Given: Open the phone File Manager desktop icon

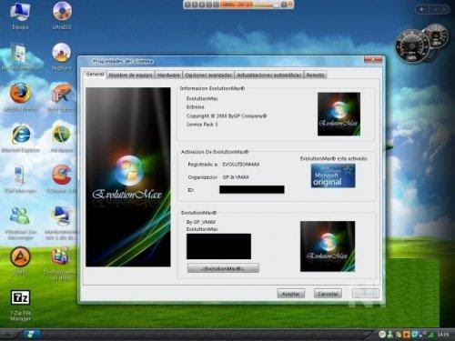Looking at the screenshot, I should click(x=20, y=179).
